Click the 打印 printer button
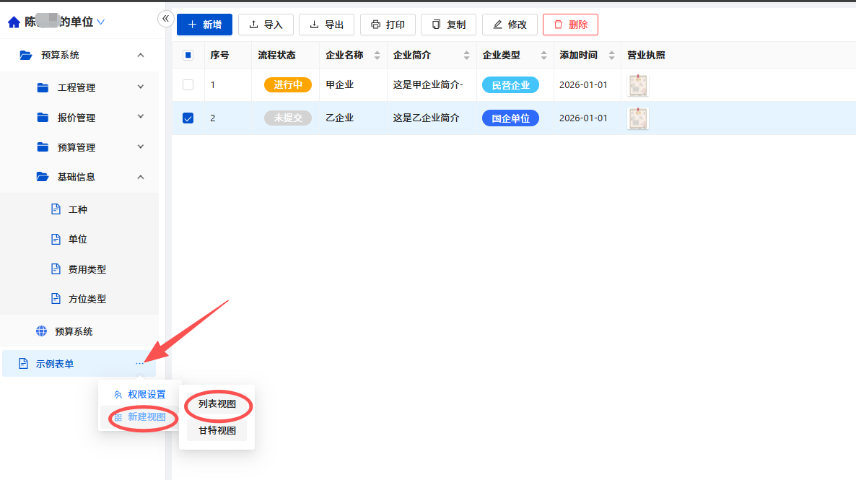 [388, 25]
